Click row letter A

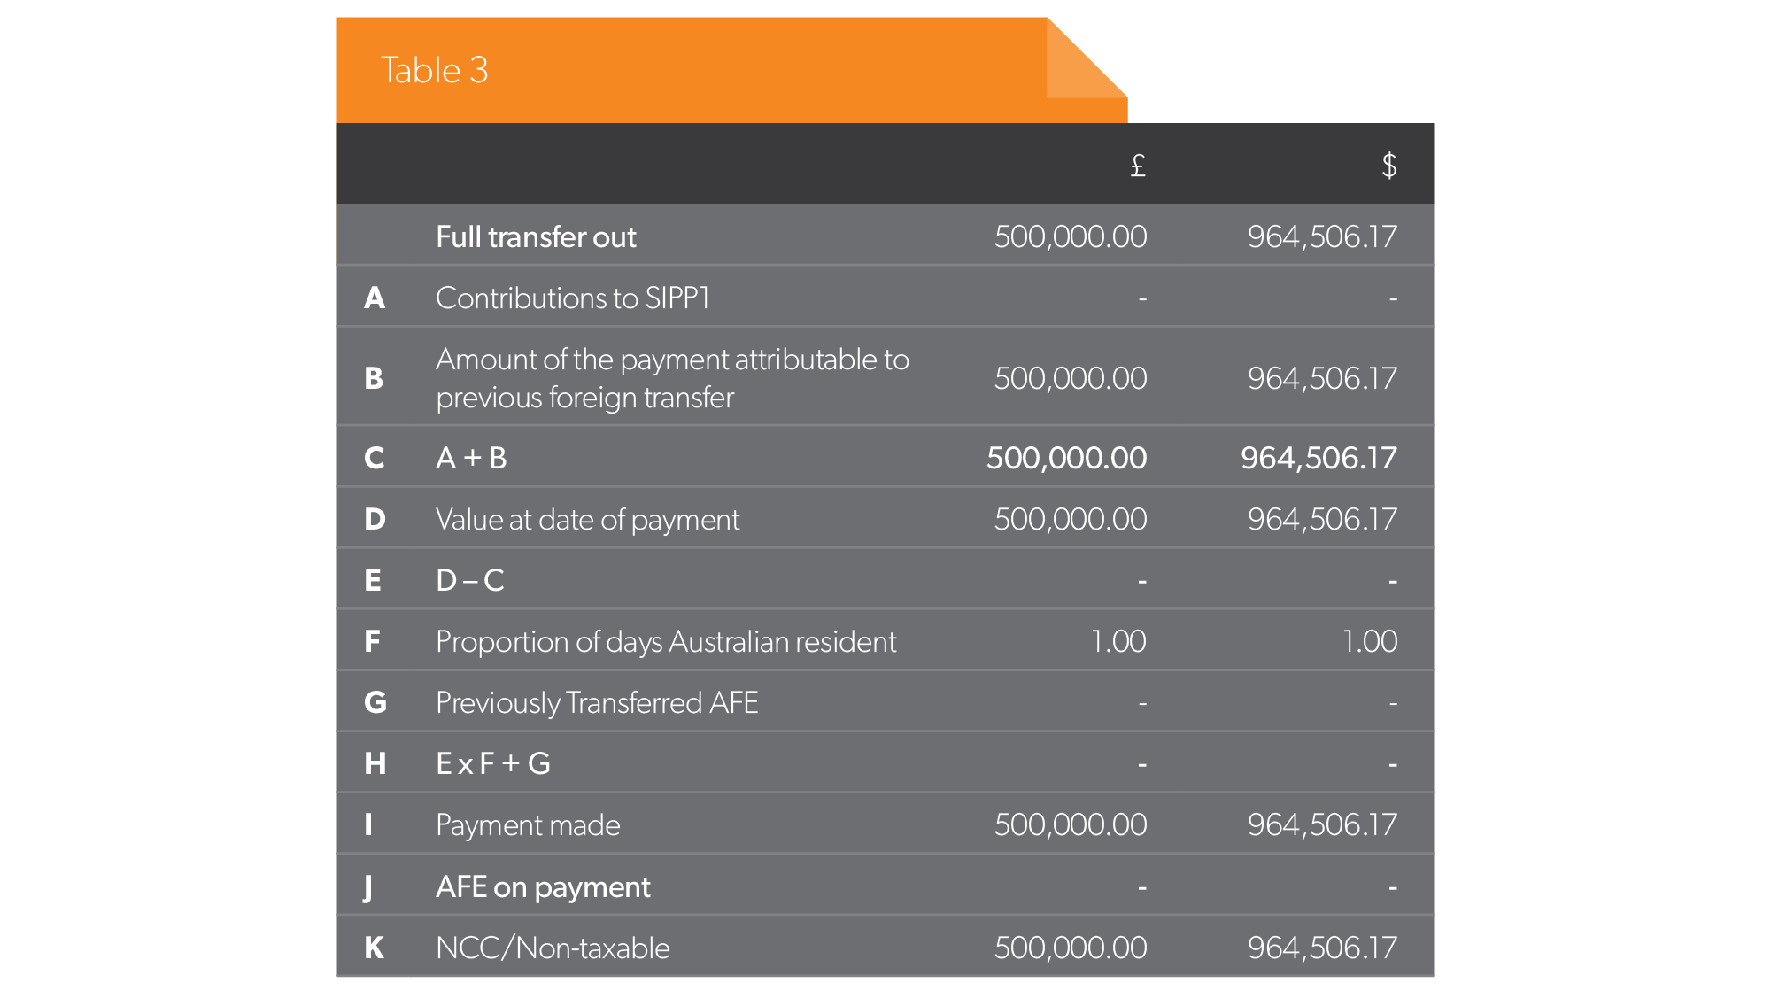pos(375,298)
